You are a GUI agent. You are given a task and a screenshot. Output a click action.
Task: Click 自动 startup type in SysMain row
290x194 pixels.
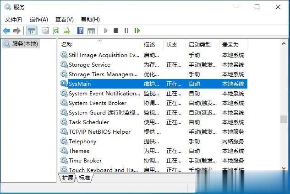click(x=194, y=84)
